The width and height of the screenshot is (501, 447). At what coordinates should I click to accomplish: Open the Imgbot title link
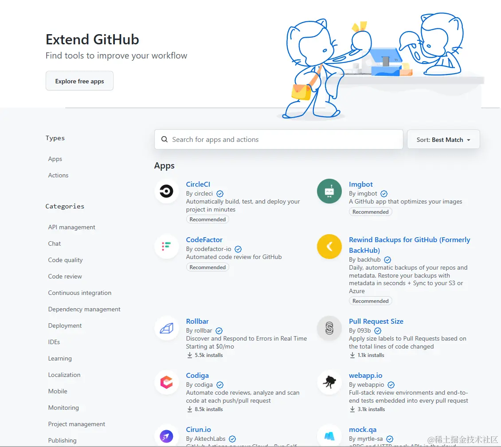point(361,184)
